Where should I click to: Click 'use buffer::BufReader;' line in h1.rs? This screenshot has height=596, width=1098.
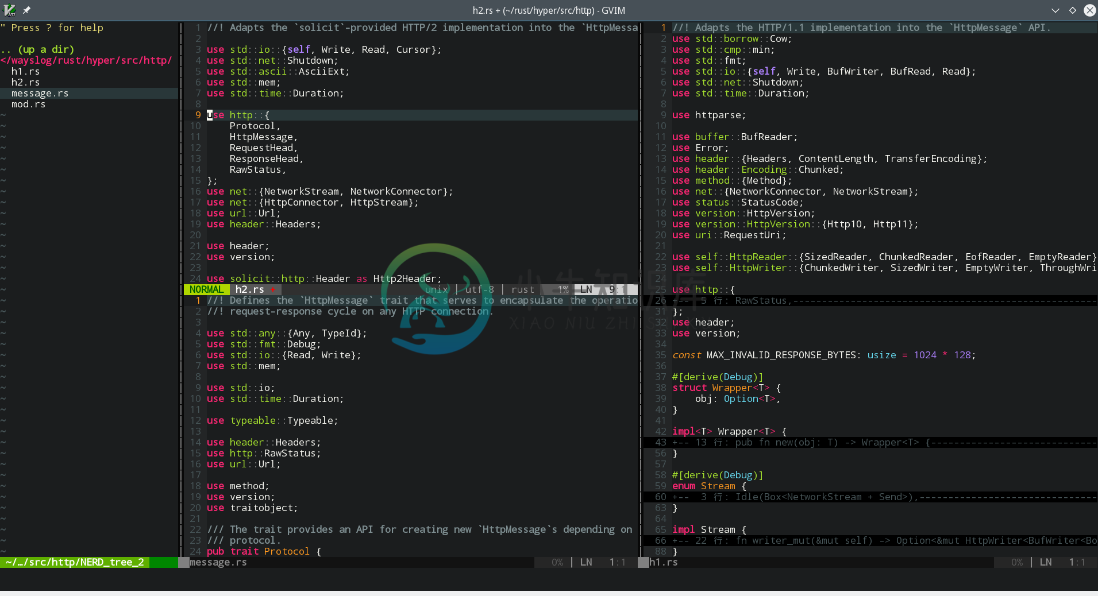pyautogui.click(x=735, y=137)
